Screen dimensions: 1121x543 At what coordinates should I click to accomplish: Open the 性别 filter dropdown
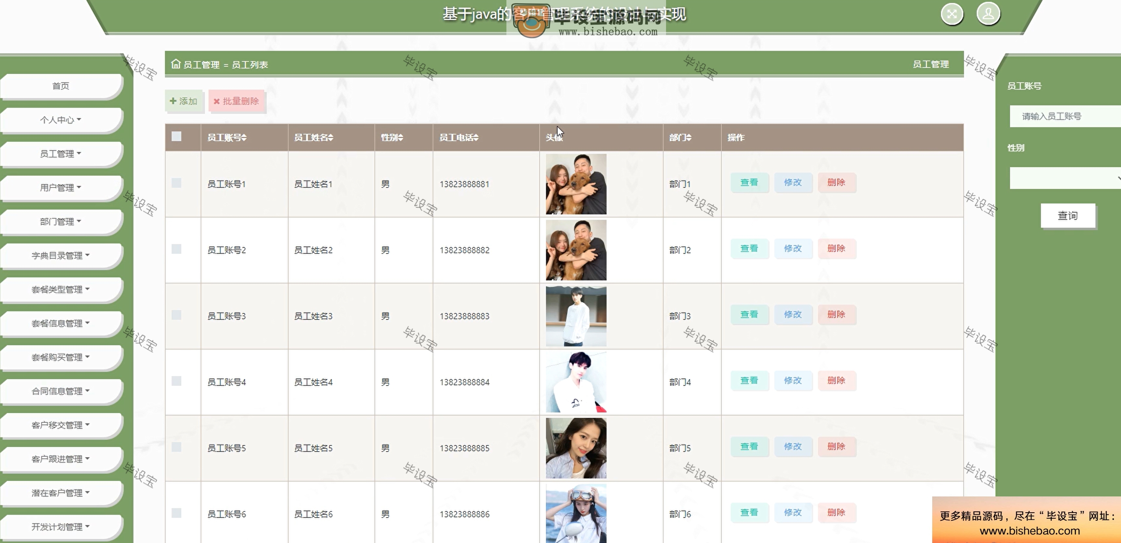click(x=1065, y=178)
